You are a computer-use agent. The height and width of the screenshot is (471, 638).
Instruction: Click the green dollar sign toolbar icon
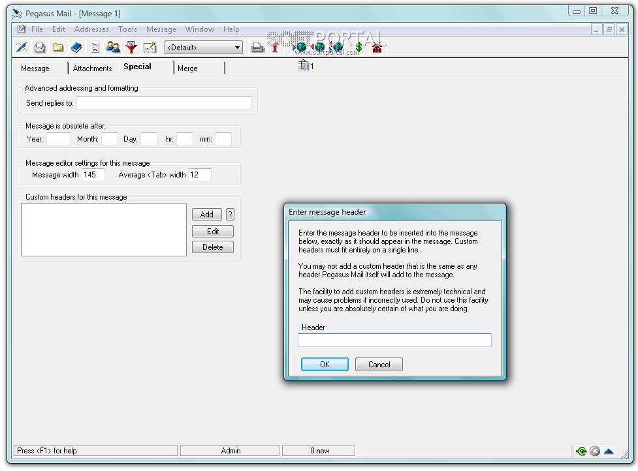pyautogui.click(x=359, y=47)
